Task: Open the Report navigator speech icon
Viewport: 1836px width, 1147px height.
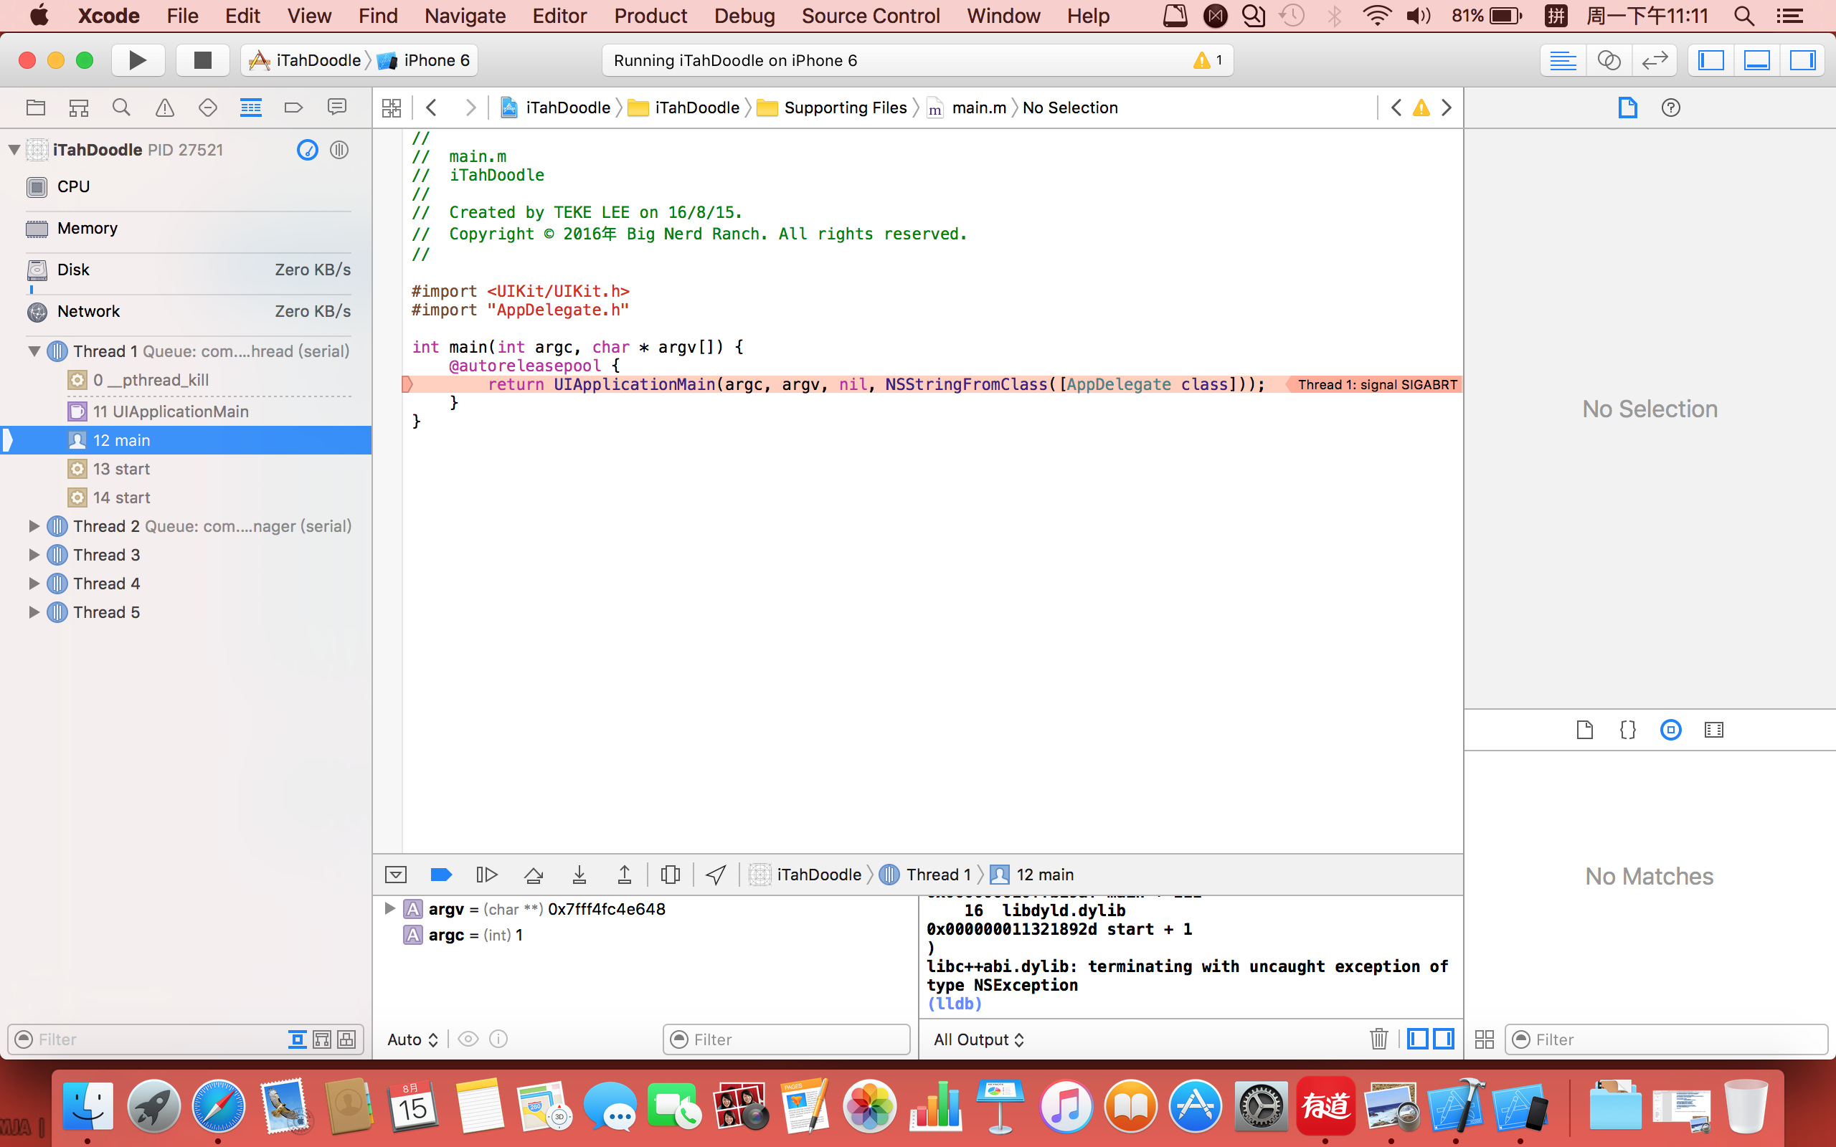Action: [x=337, y=108]
